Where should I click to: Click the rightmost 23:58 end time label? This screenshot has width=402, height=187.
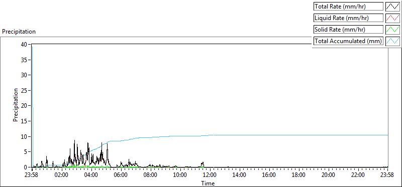pyautogui.click(x=387, y=175)
